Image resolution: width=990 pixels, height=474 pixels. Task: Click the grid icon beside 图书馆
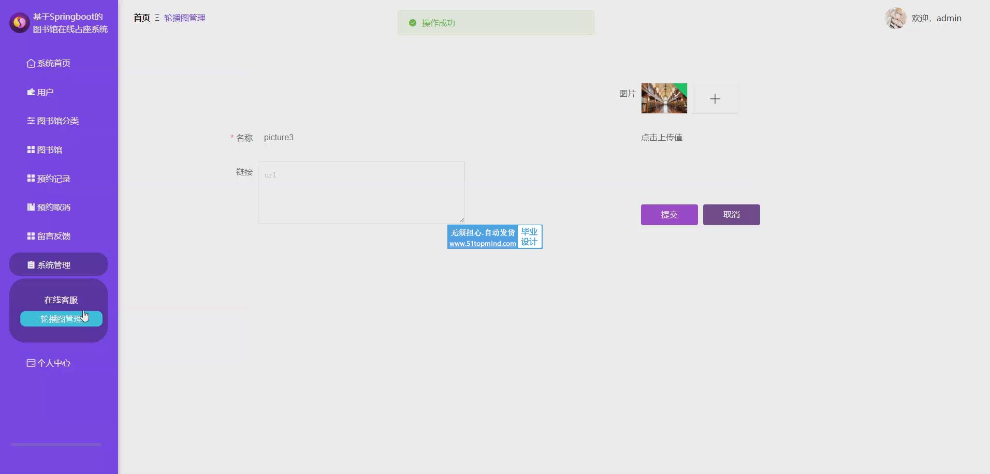pos(31,150)
